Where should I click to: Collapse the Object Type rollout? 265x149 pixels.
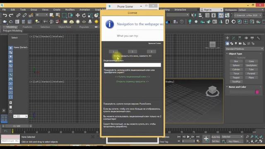pyautogui.click(x=235, y=54)
